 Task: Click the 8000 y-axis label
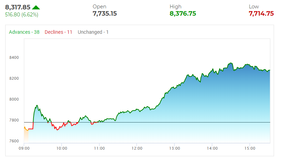[14, 99]
